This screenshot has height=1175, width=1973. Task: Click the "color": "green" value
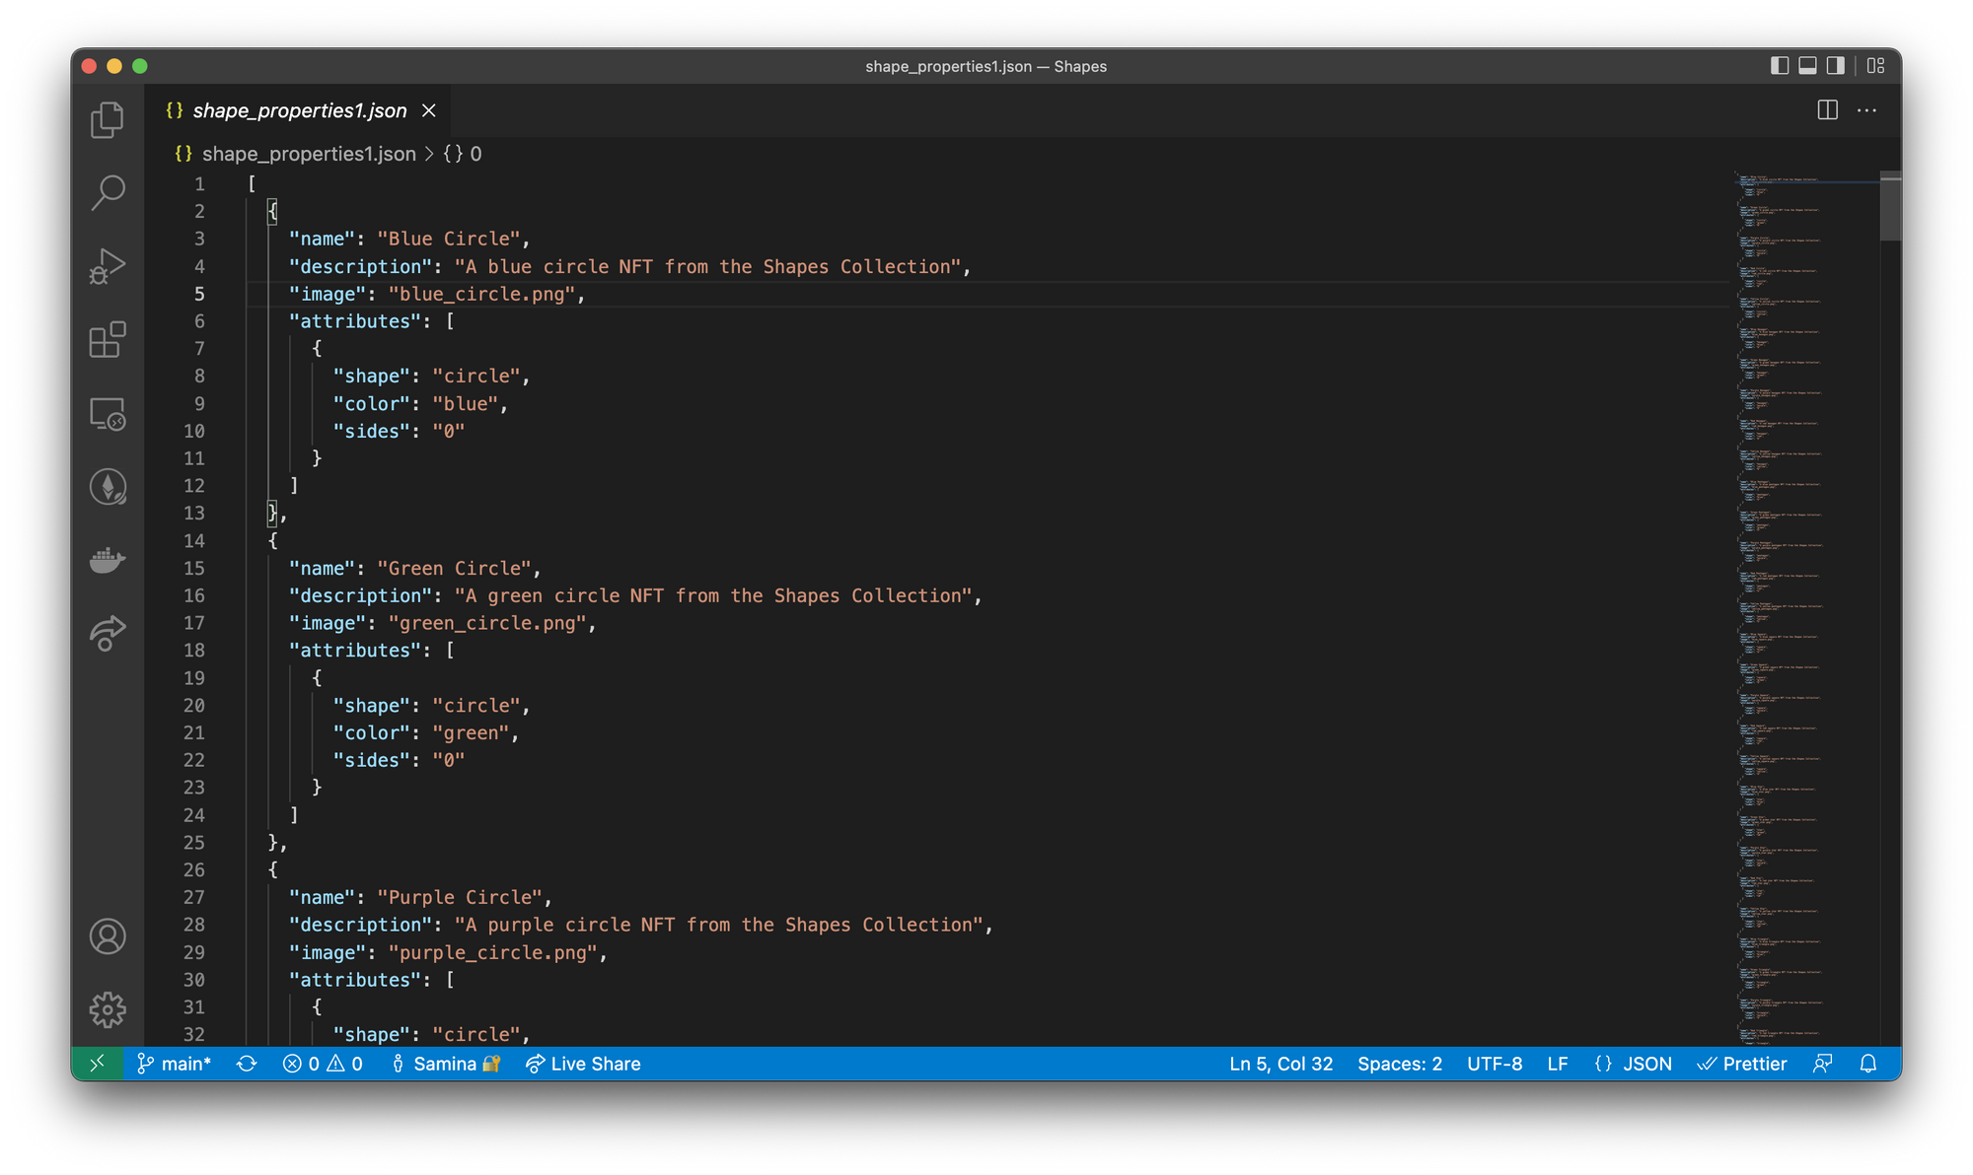471,733
